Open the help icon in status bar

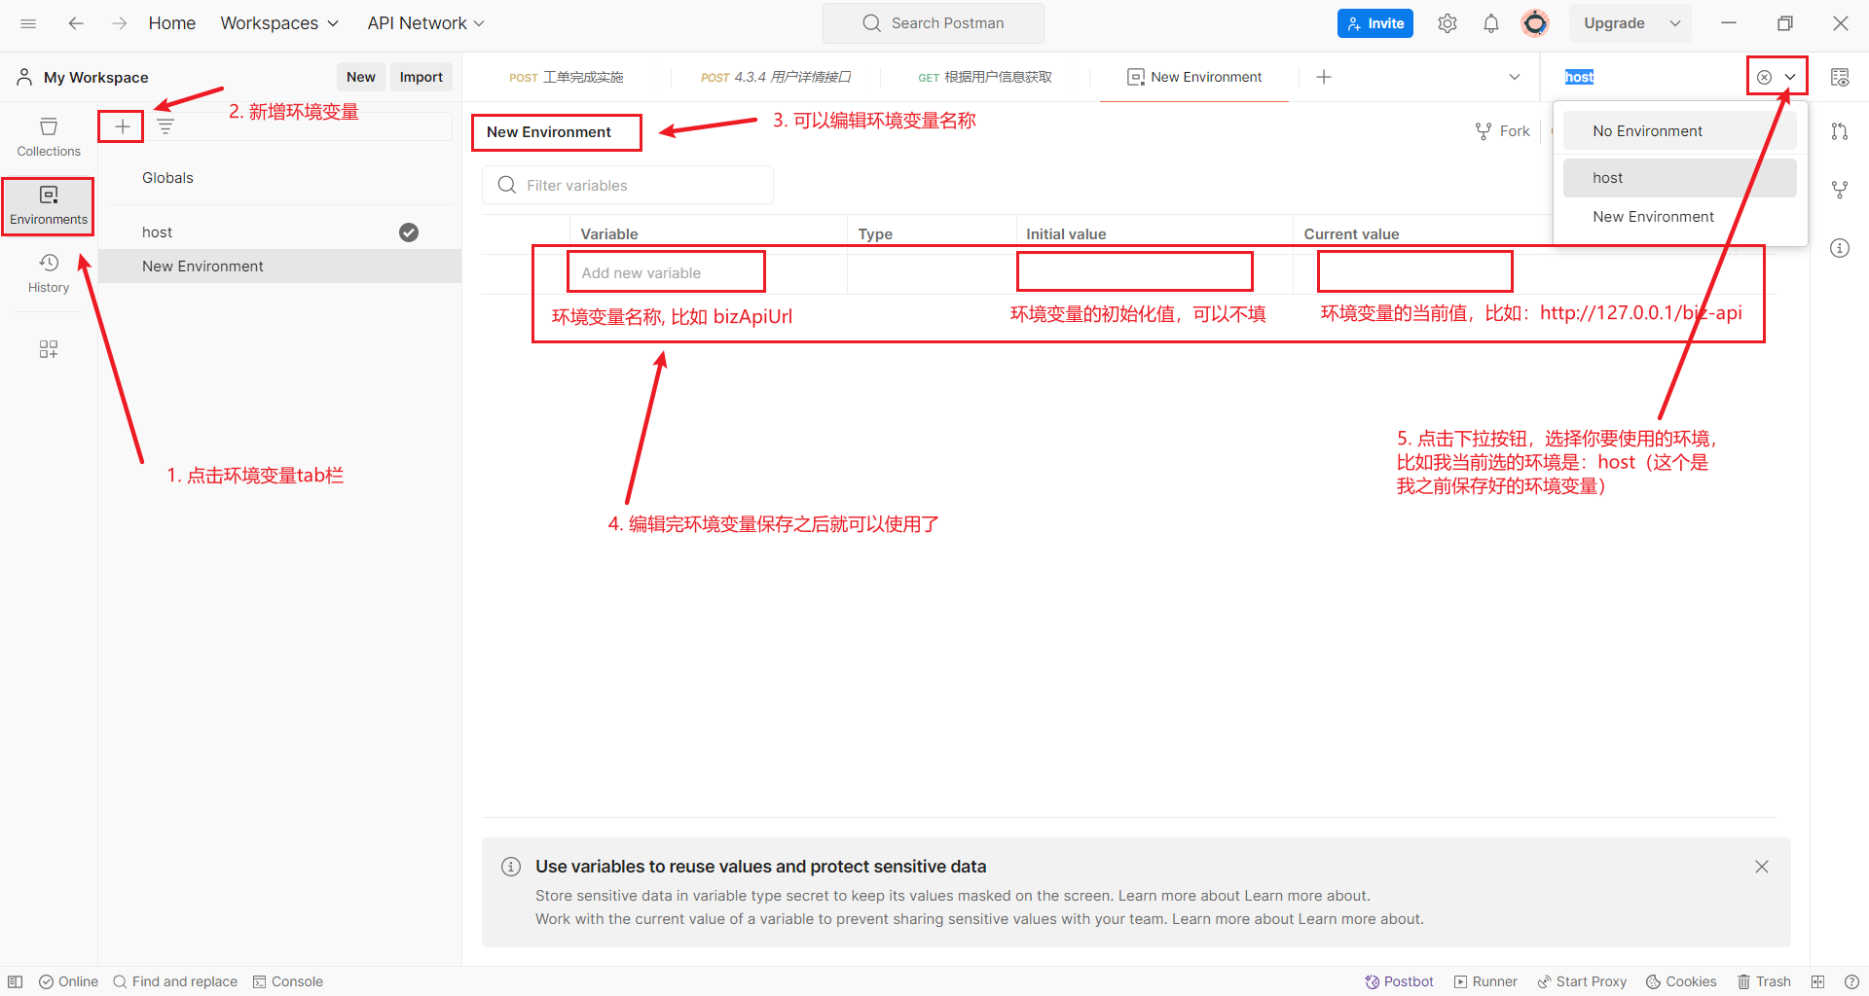pos(1851,981)
